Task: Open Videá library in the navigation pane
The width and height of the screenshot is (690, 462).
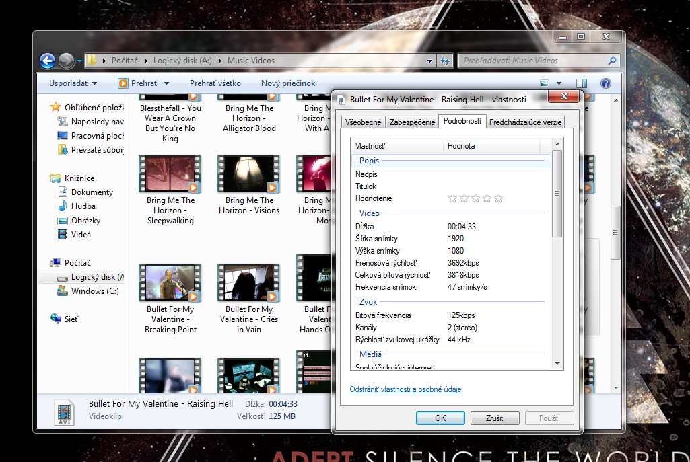Action: point(81,235)
